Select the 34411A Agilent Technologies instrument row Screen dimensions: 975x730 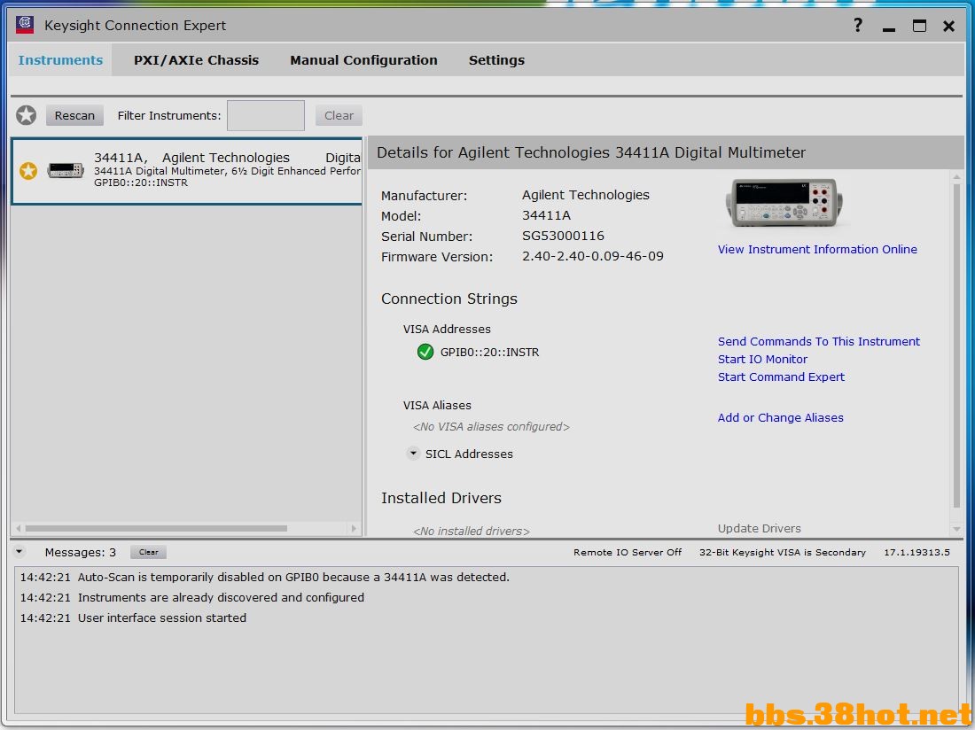[x=186, y=171]
